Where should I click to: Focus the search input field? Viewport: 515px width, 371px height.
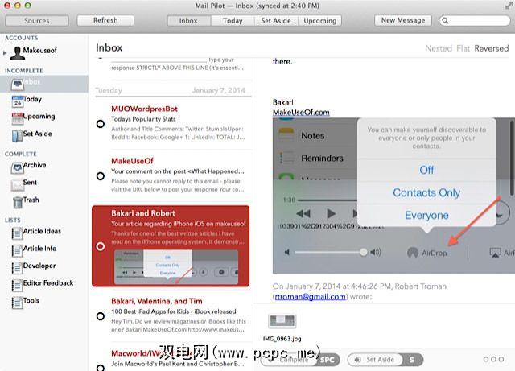[475, 20]
